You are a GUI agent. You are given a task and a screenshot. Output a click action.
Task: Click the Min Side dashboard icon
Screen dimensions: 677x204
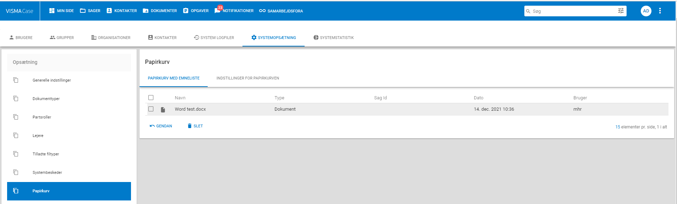(x=52, y=11)
